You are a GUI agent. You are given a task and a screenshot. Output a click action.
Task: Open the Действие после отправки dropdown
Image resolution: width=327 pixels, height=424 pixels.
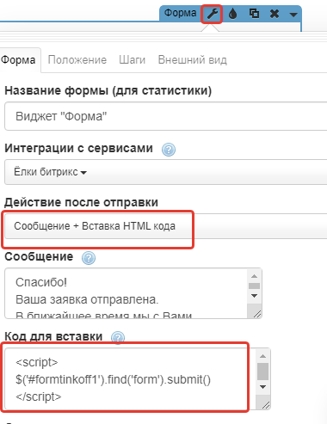[166, 226]
